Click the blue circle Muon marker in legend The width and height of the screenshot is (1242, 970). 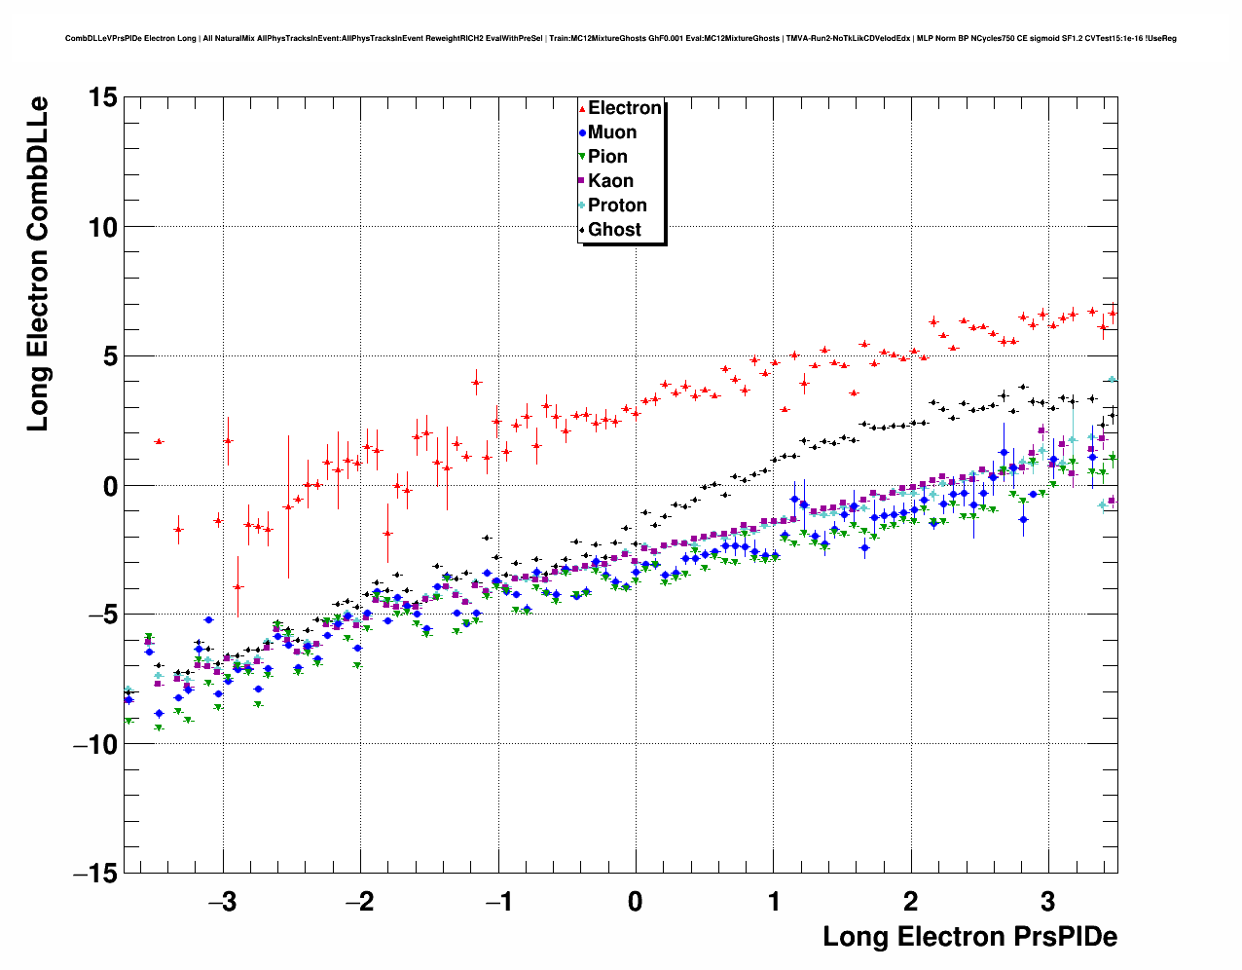pos(582,133)
